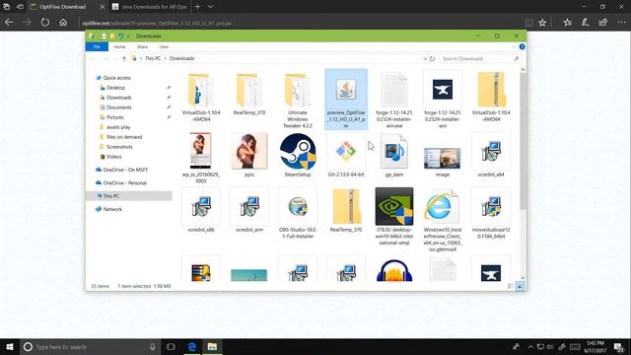Select the vcredist_arm installer
631x355 pixels.
[x=249, y=210]
